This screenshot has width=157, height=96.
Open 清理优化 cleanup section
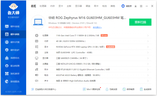[13, 58]
